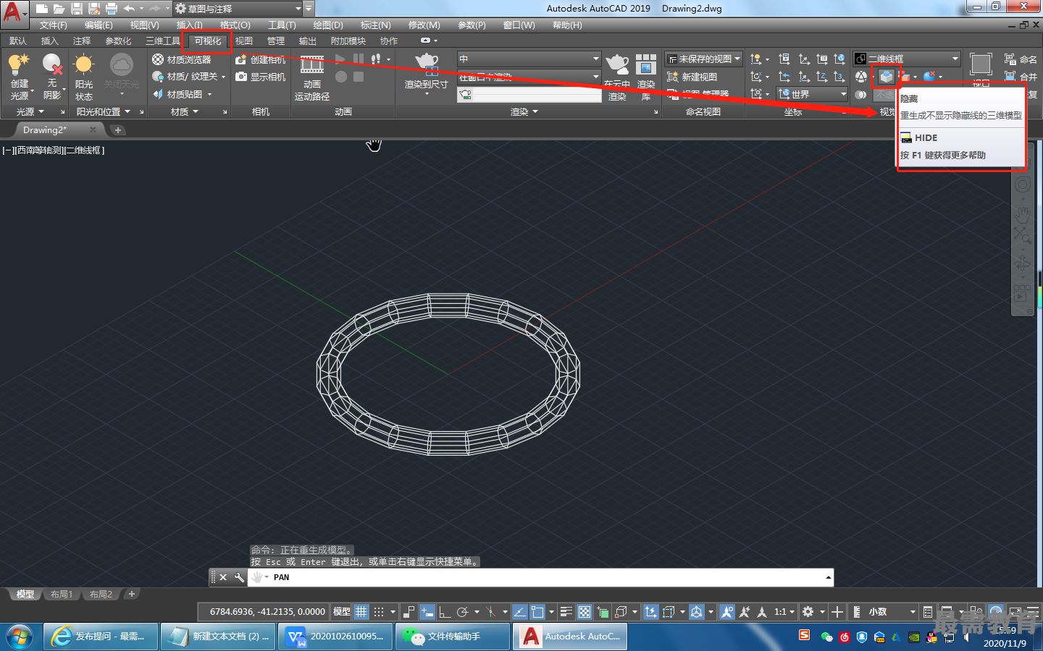Open 文件传输助手 WeChat taskbar item
Screen dimensions: 1043x651
[x=452, y=637]
